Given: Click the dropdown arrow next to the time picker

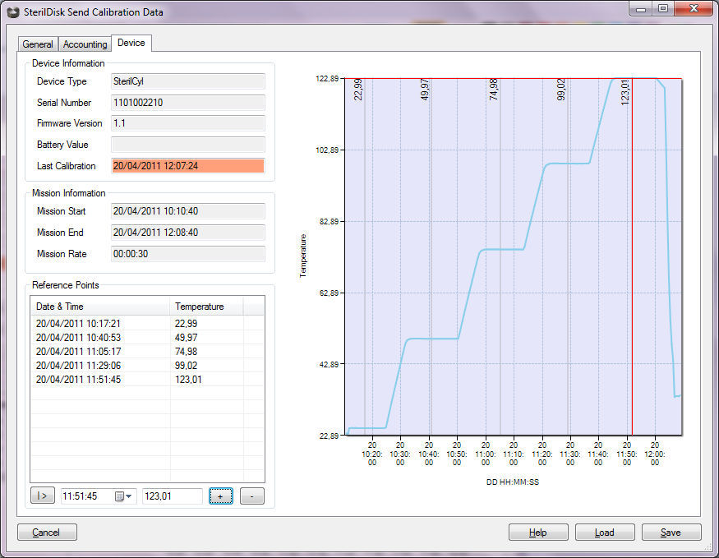Looking at the screenshot, I should coord(128,496).
